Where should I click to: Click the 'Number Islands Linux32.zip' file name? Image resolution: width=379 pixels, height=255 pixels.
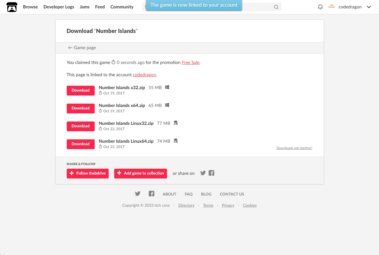click(x=126, y=123)
